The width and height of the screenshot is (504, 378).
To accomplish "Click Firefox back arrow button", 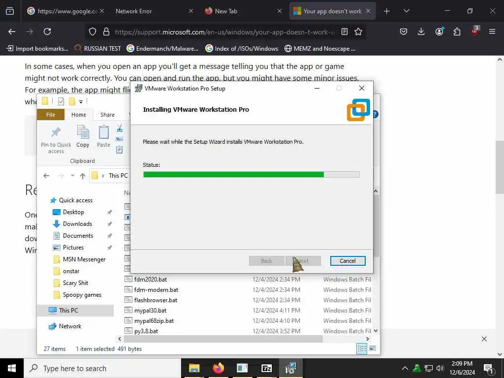I will pyautogui.click(x=12, y=31).
